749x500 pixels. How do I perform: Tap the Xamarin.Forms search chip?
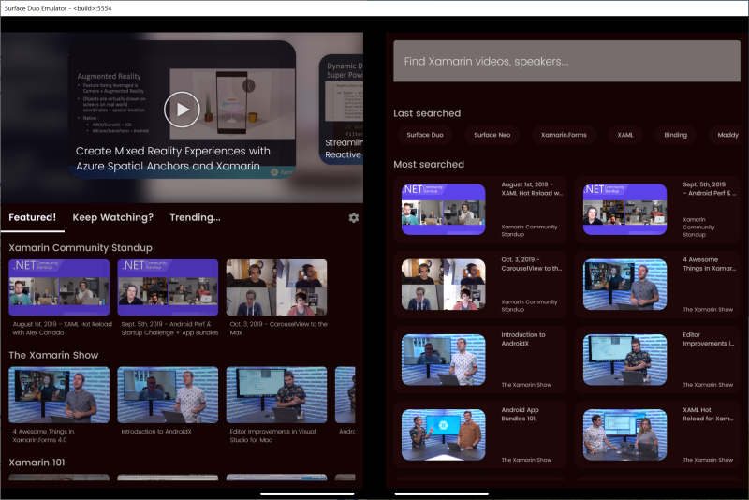click(x=562, y=135)
